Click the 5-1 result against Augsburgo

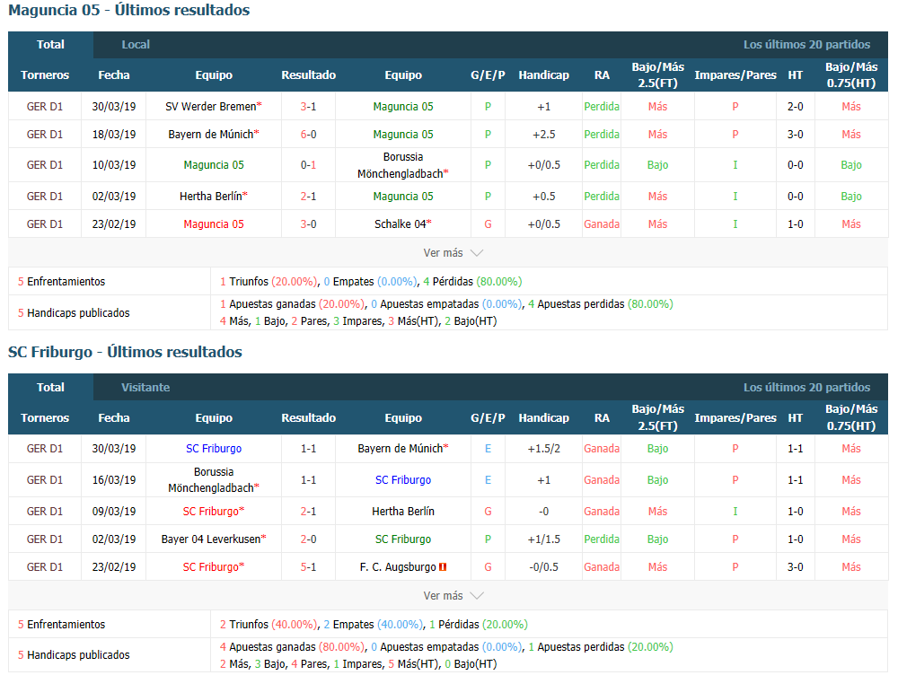click(308, 567)
